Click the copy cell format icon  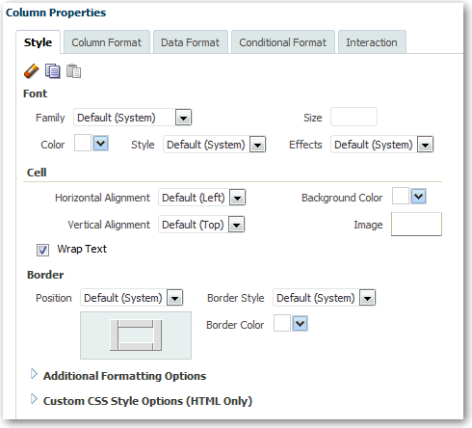52,71
